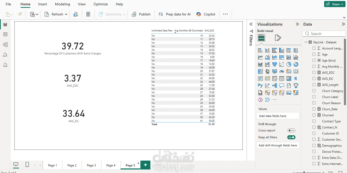Select the Python visual icon
This screenshot has width=347, height=173.
tap(260, 85)
